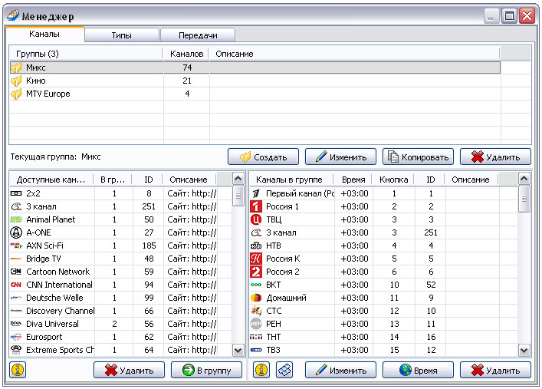Viewport: 542px width, 389px height.
Task: Click Доступные каналы column header
Action: click(52, 180)
